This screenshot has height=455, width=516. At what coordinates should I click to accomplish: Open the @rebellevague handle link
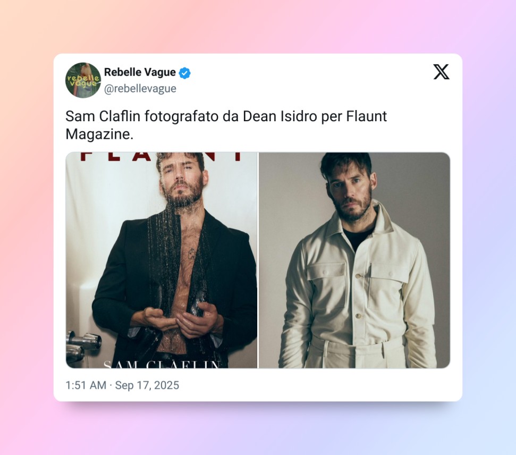click(x=140, y=89)
